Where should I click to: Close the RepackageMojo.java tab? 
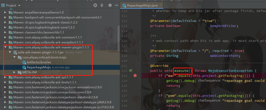pyautogui.click(x=161, y=5)
